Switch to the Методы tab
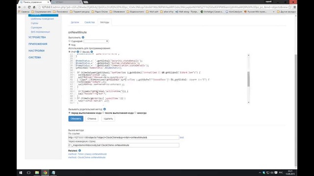Image resolution: width=314 pixels, height=176 pixels. (x=105, y=22)
